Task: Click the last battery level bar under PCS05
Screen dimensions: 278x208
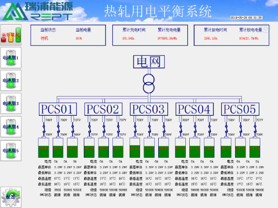Action: tap(255, 148)
